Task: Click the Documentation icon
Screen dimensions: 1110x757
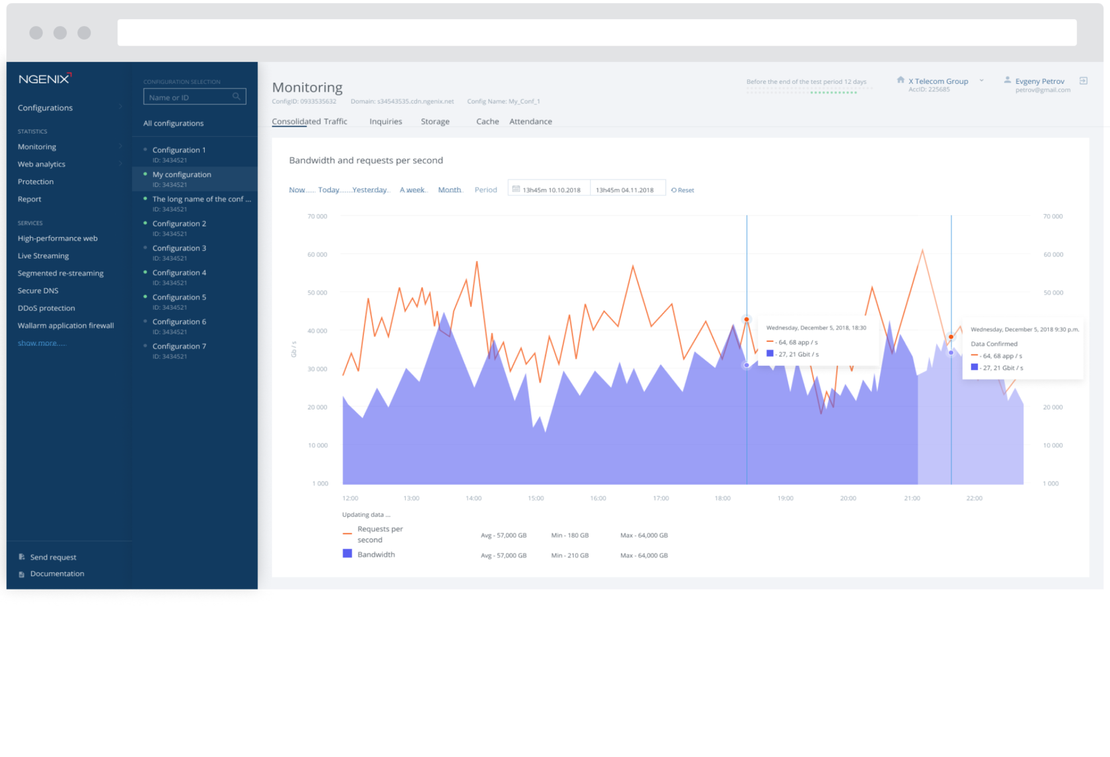Action: [22, 574]
